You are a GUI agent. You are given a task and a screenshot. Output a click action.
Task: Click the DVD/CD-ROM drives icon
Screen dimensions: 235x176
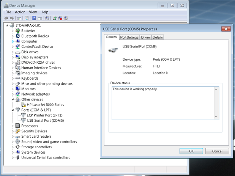coord(18,62)
